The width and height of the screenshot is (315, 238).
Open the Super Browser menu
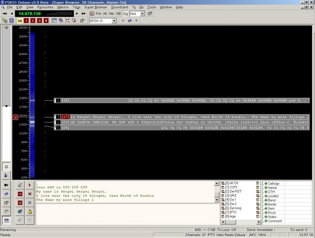point(95,7)
